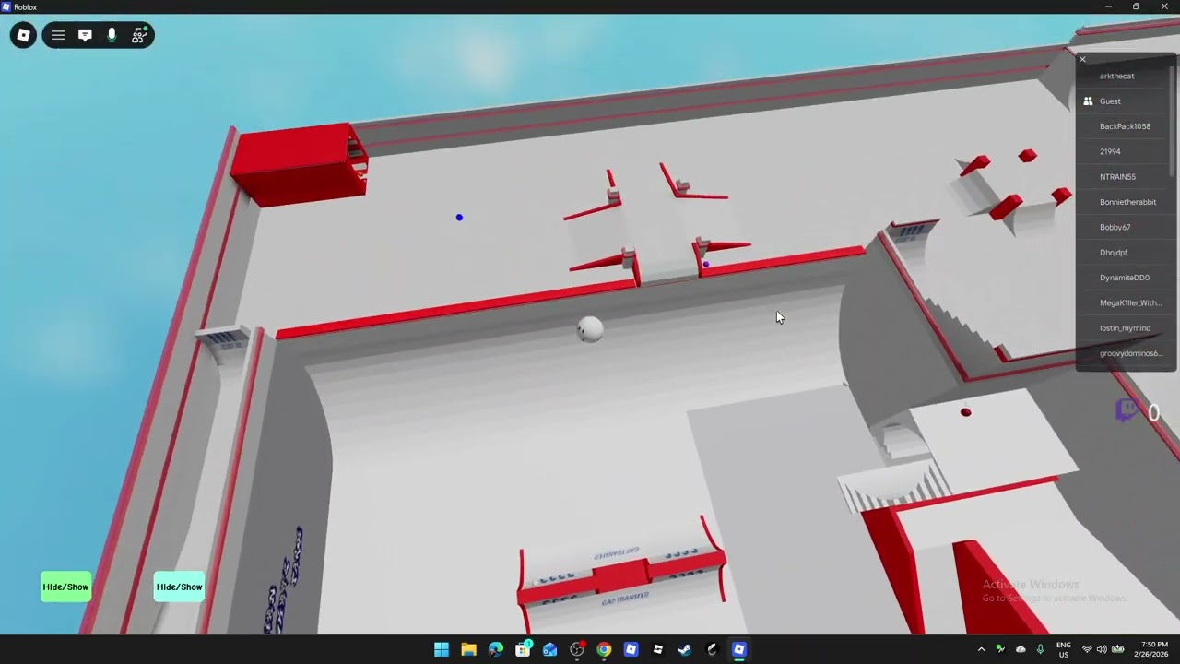Viewport: 1180px width, 664px height.
Task: Click the Roblox title bar app icon
Action: tap(6, 6)
